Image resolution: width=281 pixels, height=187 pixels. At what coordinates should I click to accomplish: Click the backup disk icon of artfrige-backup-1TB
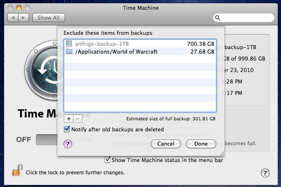pos(69,43)
